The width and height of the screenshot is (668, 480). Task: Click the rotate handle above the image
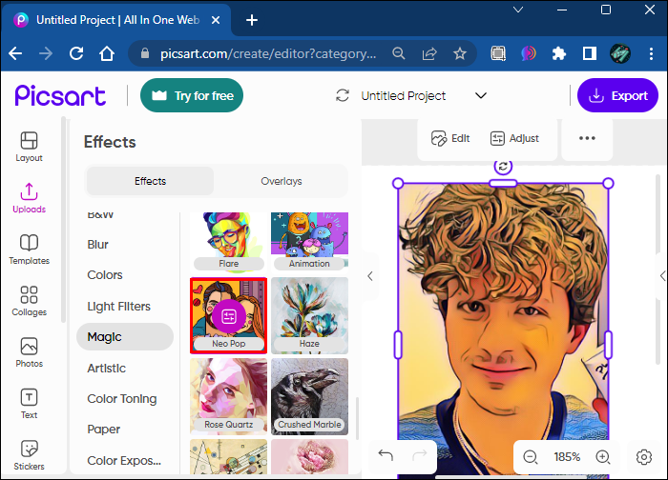coord(503,167)
